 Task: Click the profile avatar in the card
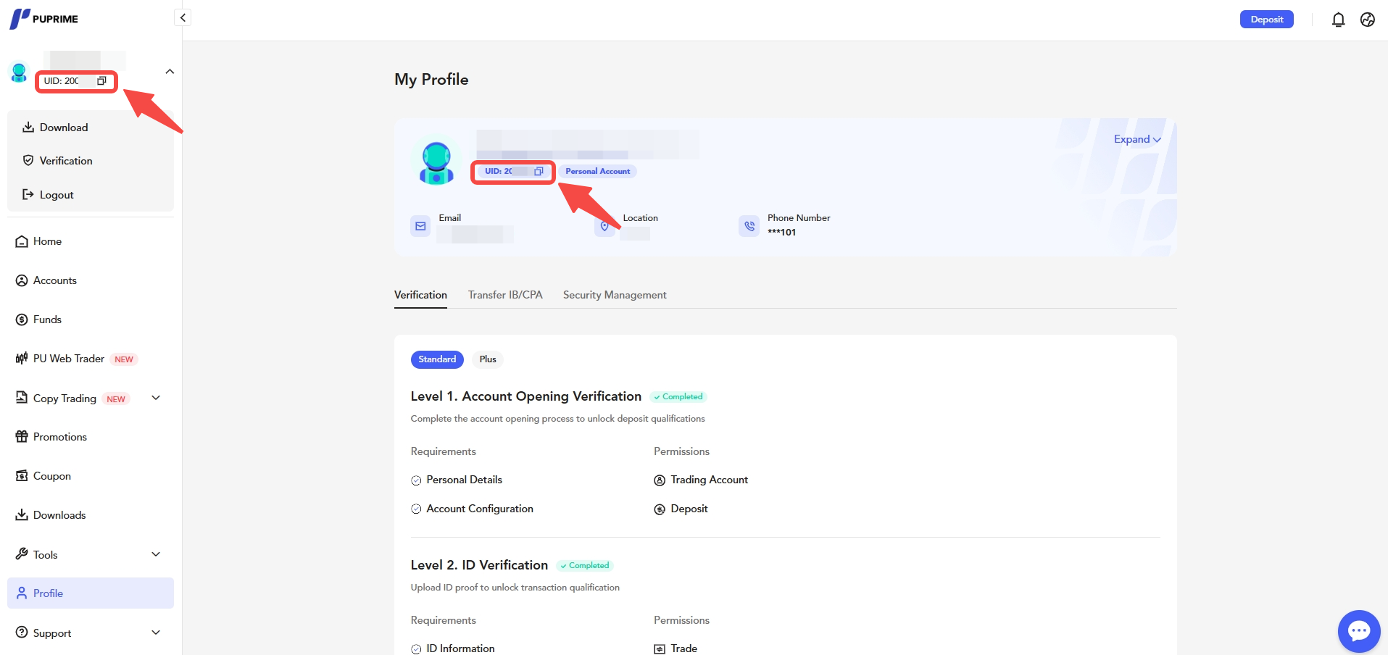click(x=436, y=162)
